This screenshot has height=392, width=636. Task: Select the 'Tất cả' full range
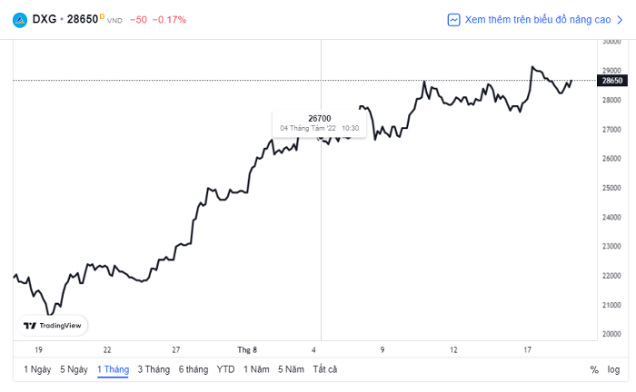pos(325,369)
